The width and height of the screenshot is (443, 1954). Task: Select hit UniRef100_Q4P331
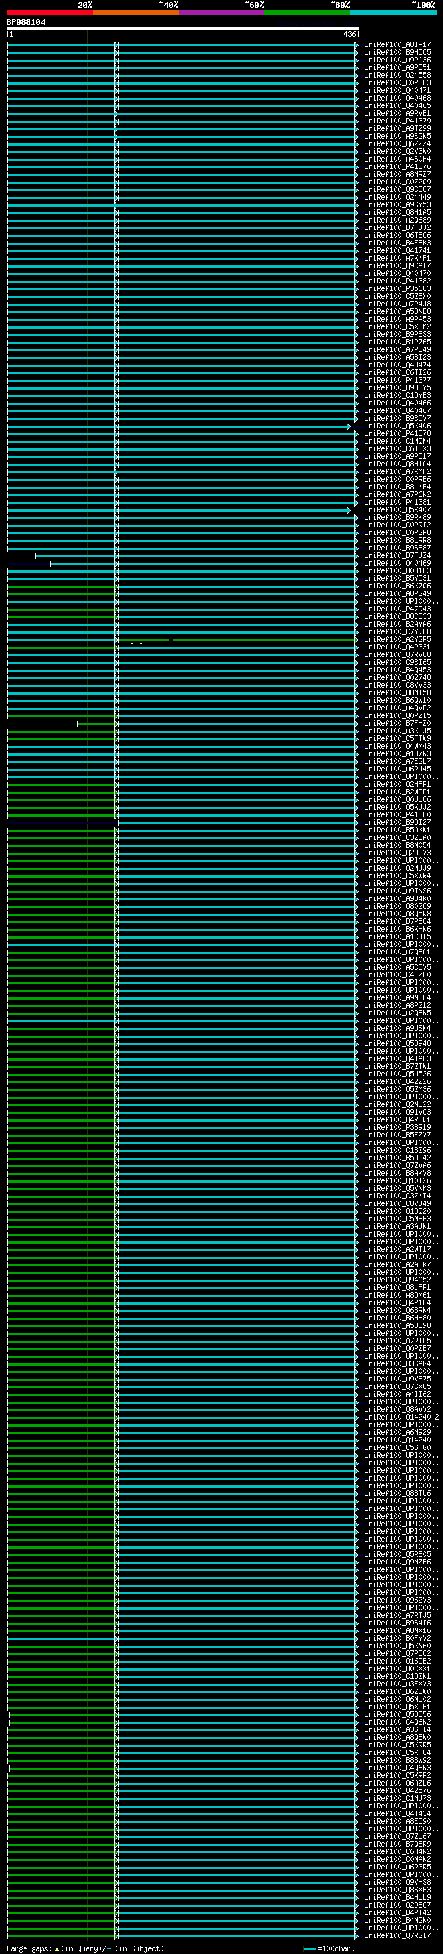pyautogui.click(x=397, y=647)
